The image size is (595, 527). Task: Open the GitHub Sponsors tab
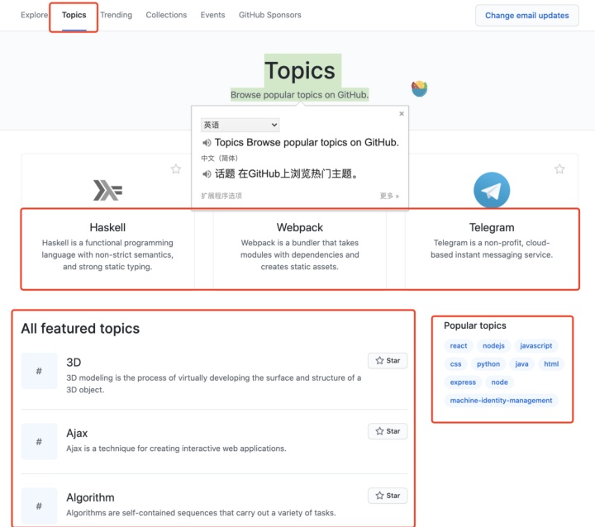pos(269,15)
